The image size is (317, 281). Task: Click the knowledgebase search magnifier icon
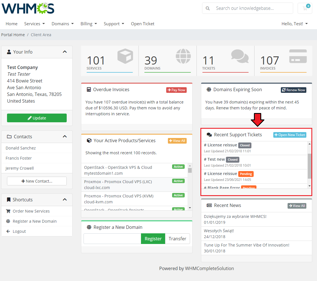[208, 8]
